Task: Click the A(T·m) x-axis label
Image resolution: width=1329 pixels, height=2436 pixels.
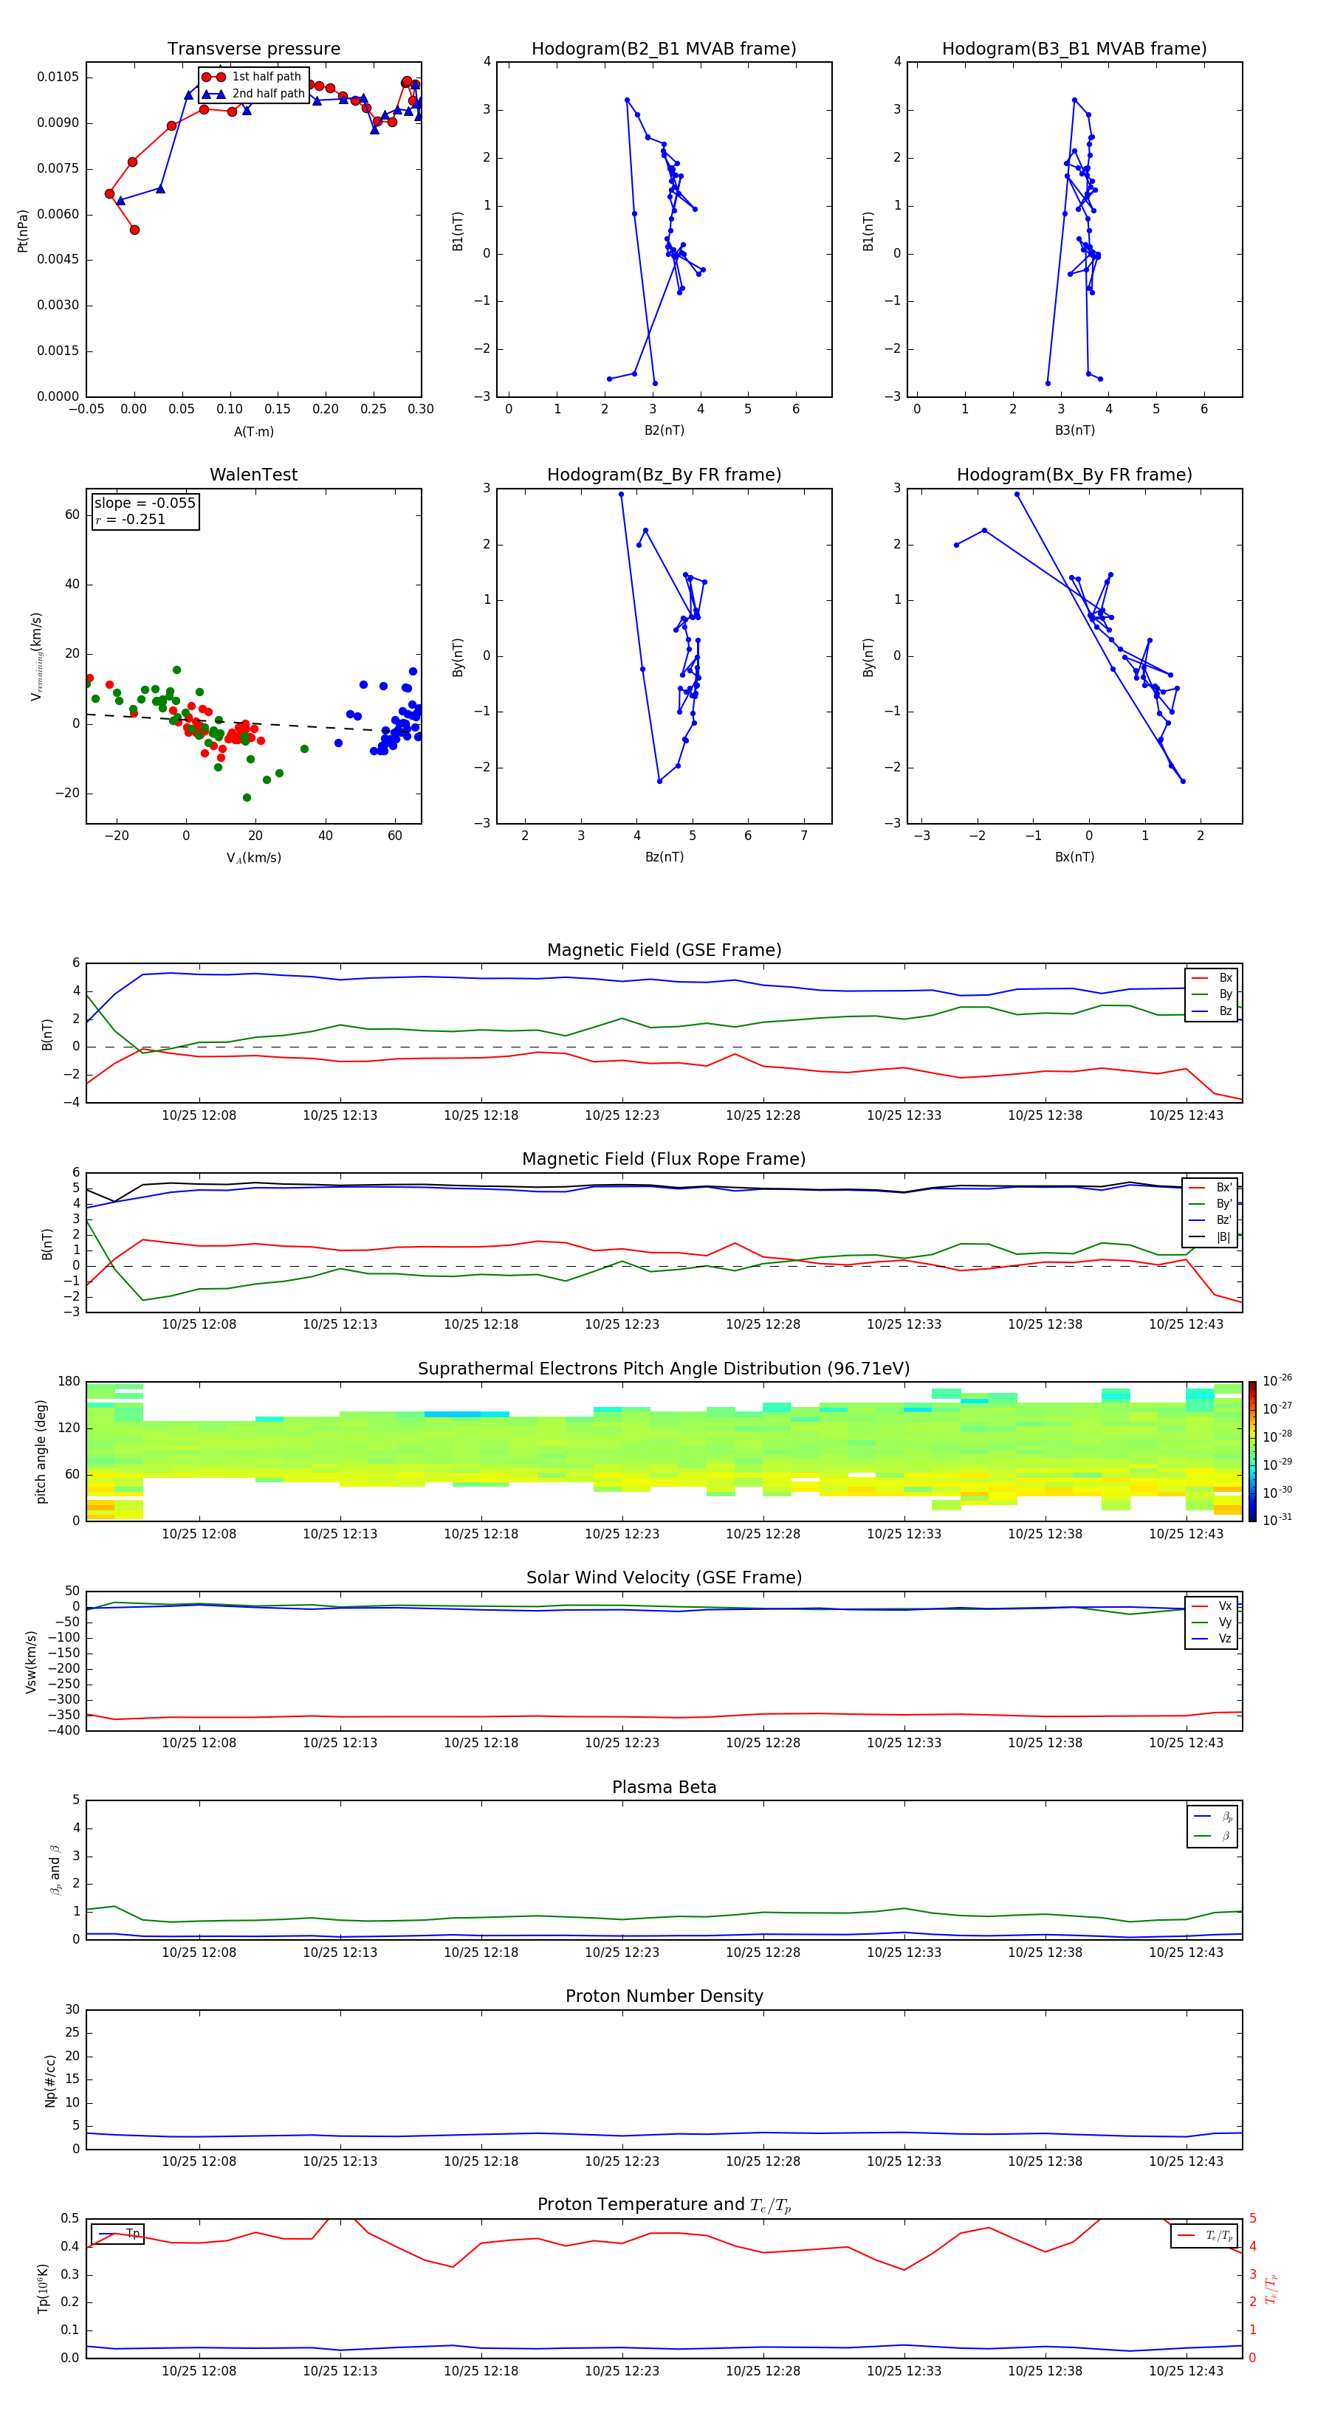Action: click(x=253, y=431)
